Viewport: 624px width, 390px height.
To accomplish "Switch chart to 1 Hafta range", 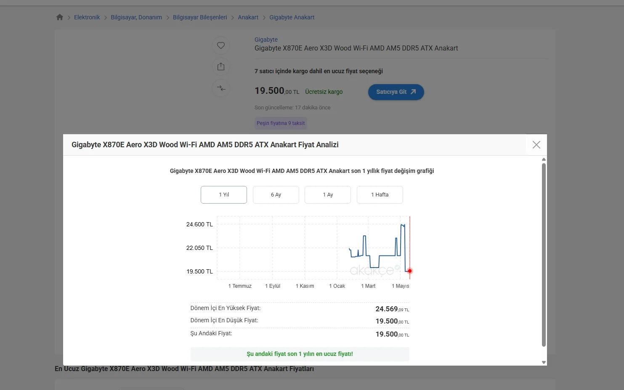I will (380, 195).
